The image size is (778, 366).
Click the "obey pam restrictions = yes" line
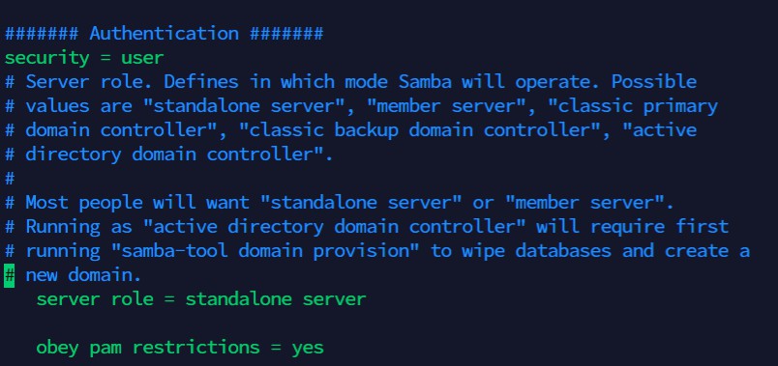(x=180, y=348)
